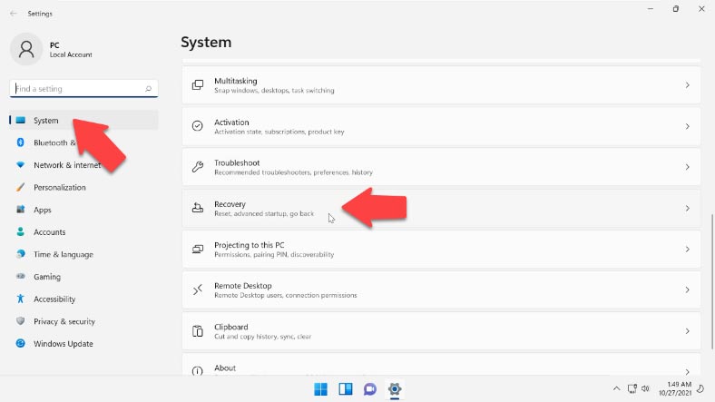Open the Chat app on taskbar

click(x=370, y=389)
